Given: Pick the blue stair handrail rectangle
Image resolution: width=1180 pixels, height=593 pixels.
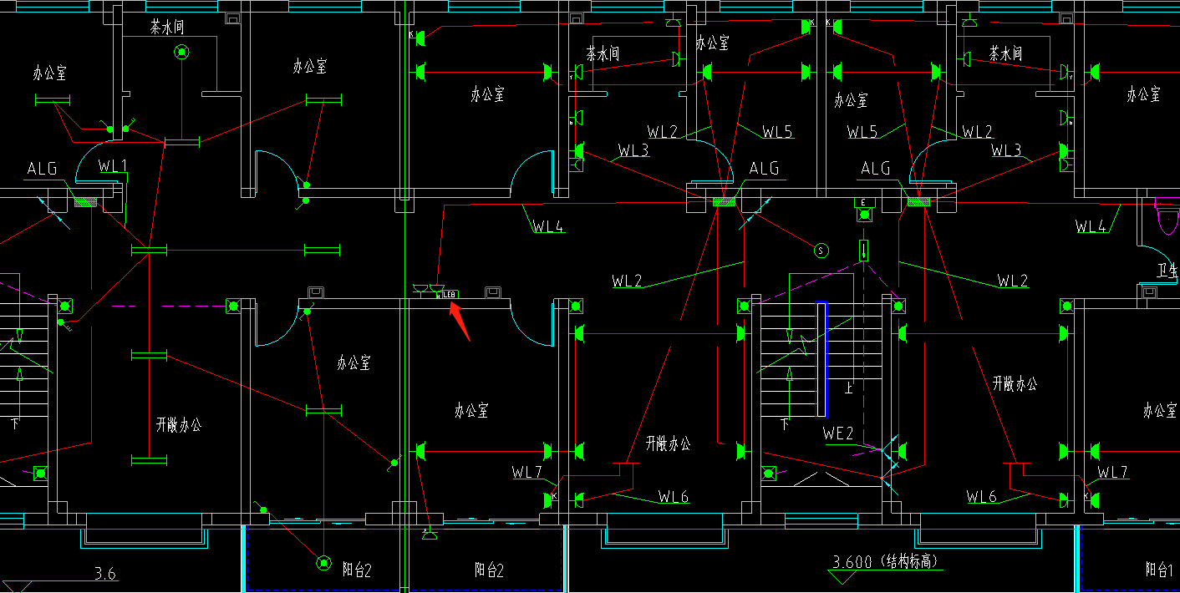Looking at the screenshot, I should 821,359.
